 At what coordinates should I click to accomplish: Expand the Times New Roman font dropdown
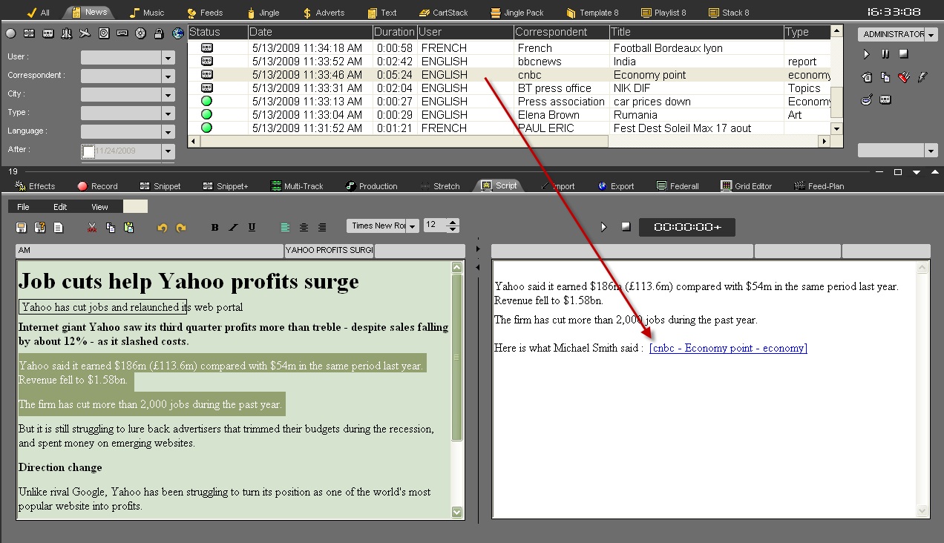tap(412, 226)
